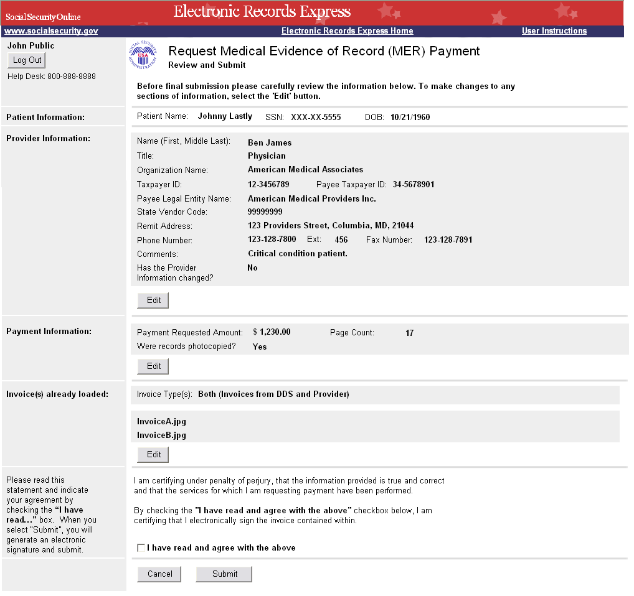Click Taxpayer ID value 12-3456789
634x596 pixels.
pos(268,185)
